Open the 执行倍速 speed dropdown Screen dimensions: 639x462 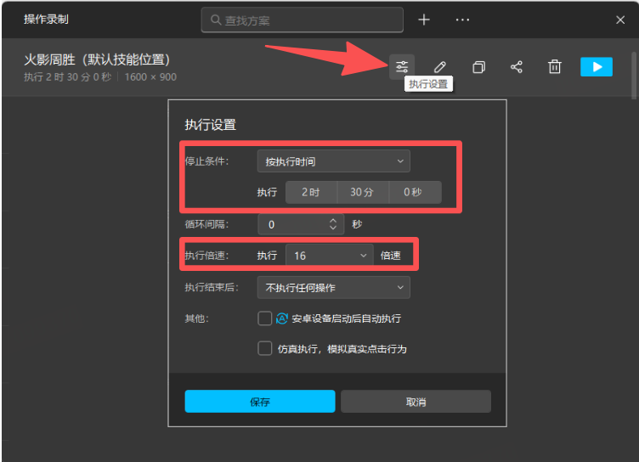tap(329, 255)
